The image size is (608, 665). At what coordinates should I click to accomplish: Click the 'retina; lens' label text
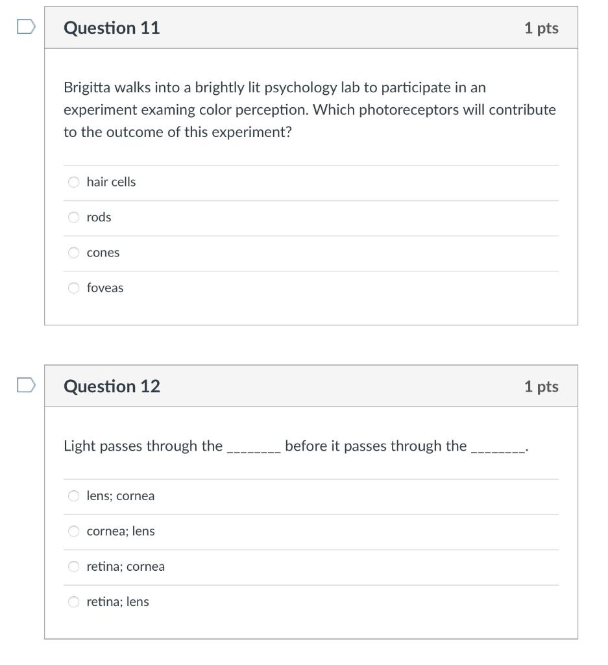coord(118,602)
